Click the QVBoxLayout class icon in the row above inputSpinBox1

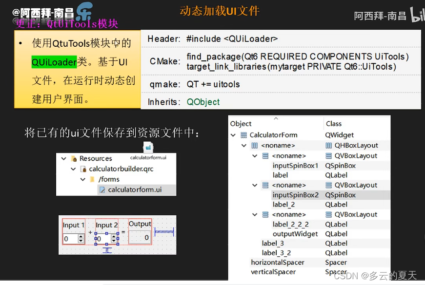328,156
